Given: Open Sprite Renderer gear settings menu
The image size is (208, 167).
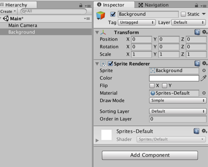Looking at the screenshot, I should tap(205, 64).
